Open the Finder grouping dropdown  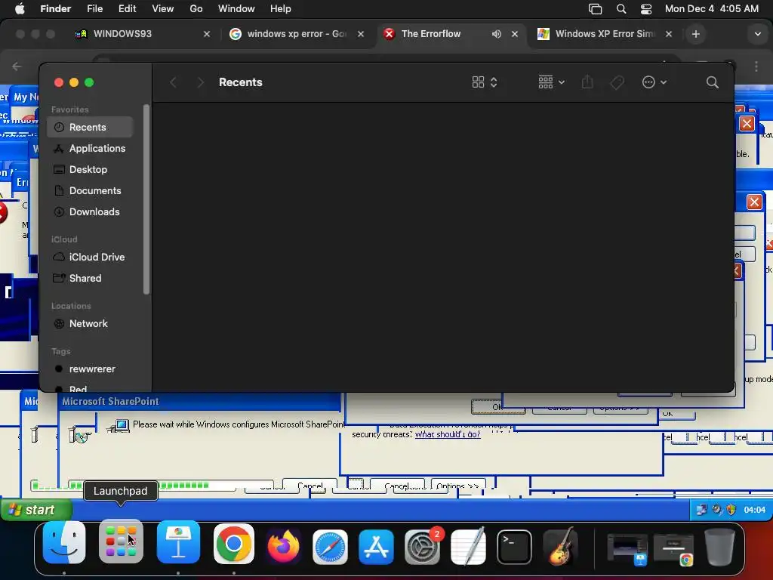[x=551, y=82]
